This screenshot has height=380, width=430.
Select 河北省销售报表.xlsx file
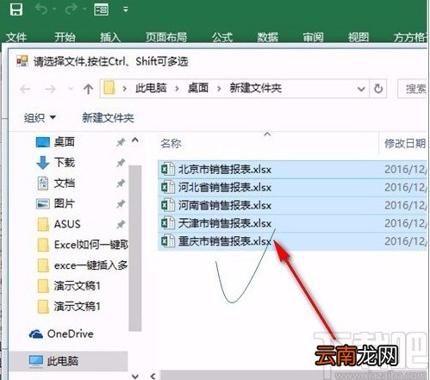[292, 188]
